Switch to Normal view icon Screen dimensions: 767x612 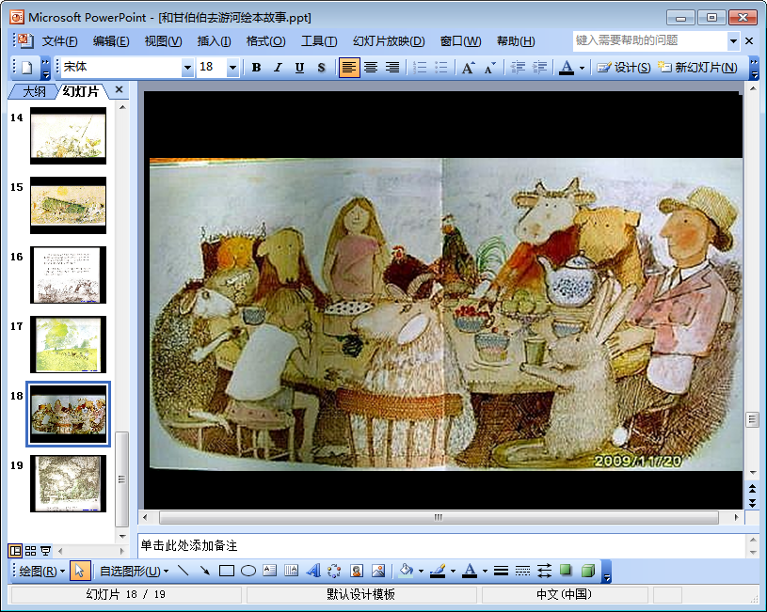click(x=15, y=551)
